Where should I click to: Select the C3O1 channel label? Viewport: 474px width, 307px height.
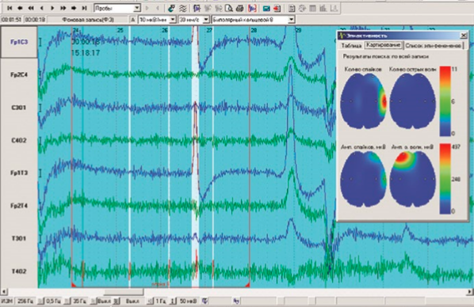point(19,108)
